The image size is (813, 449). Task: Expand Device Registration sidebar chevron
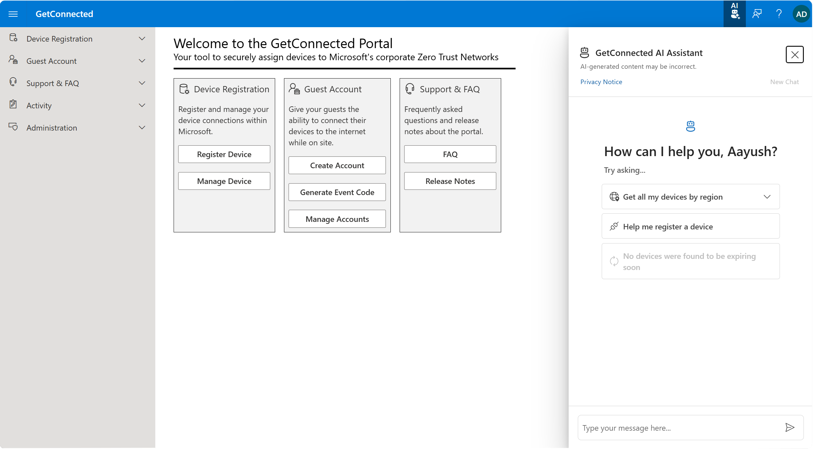click(x=142, y=39)
